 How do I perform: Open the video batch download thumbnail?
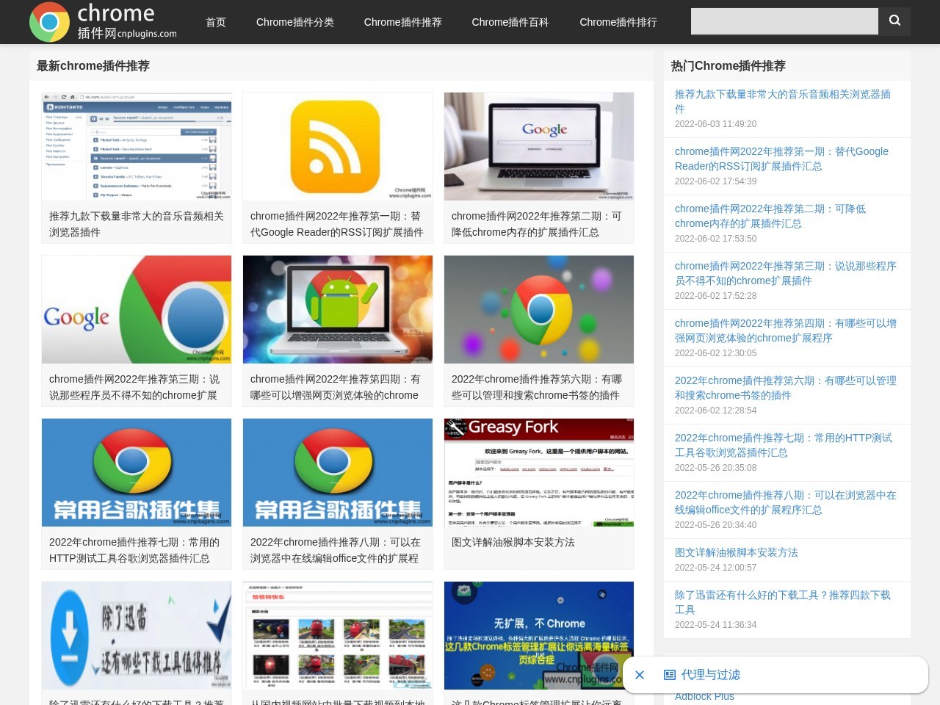[338, 635]
